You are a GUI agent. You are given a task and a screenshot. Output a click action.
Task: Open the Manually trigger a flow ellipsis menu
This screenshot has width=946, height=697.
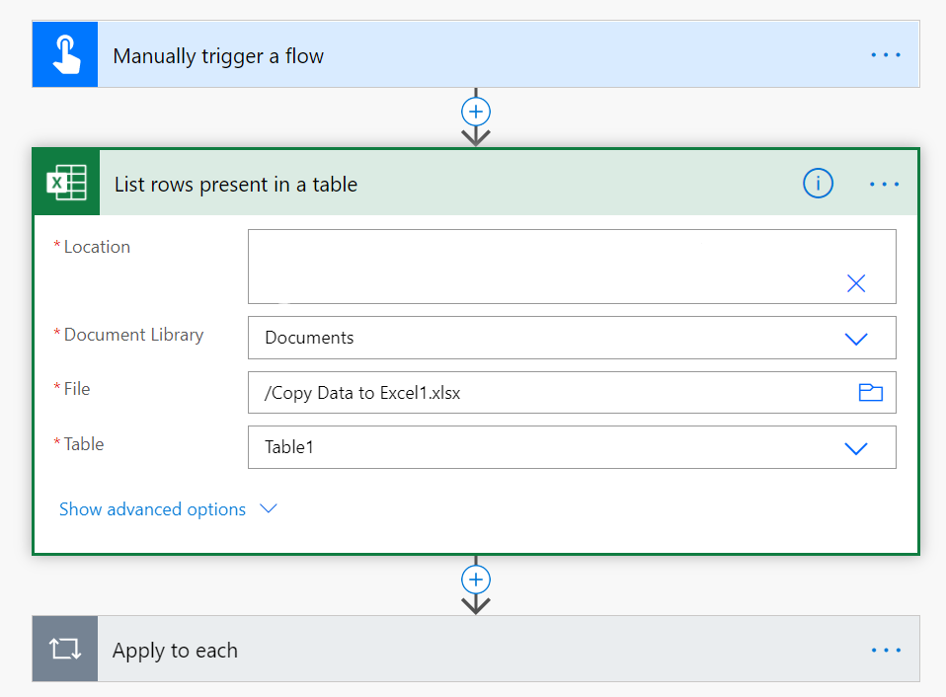coord(885,55)
